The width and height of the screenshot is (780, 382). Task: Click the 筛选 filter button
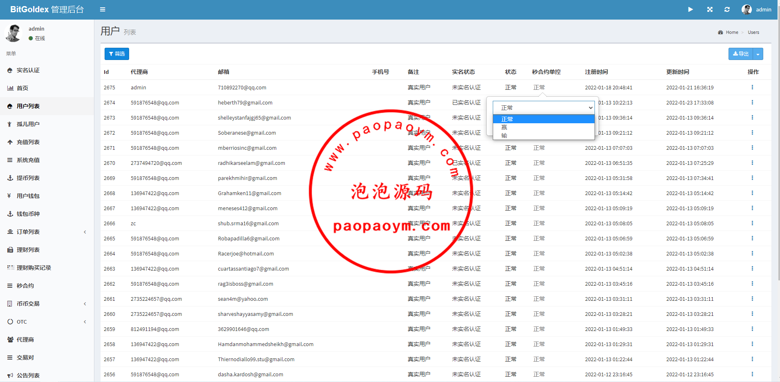coord(117,54)
